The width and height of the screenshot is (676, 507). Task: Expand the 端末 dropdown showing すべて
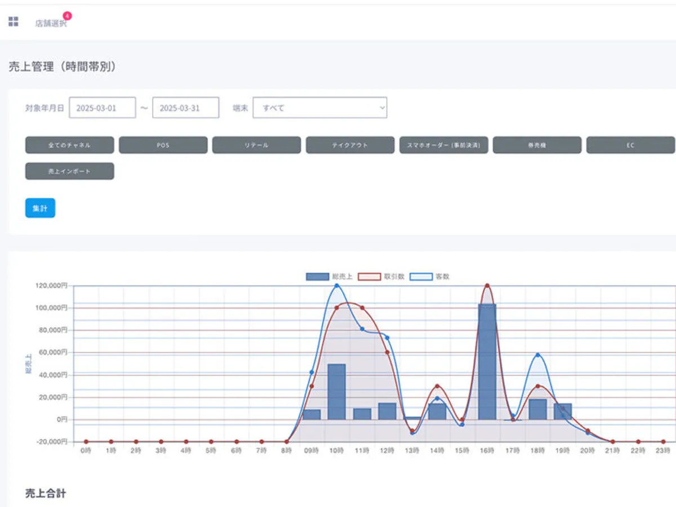[x=319, y=108]
